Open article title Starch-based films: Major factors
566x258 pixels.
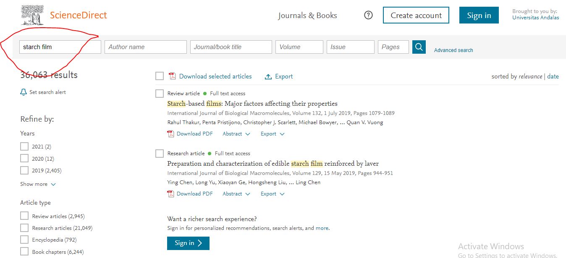252,104
